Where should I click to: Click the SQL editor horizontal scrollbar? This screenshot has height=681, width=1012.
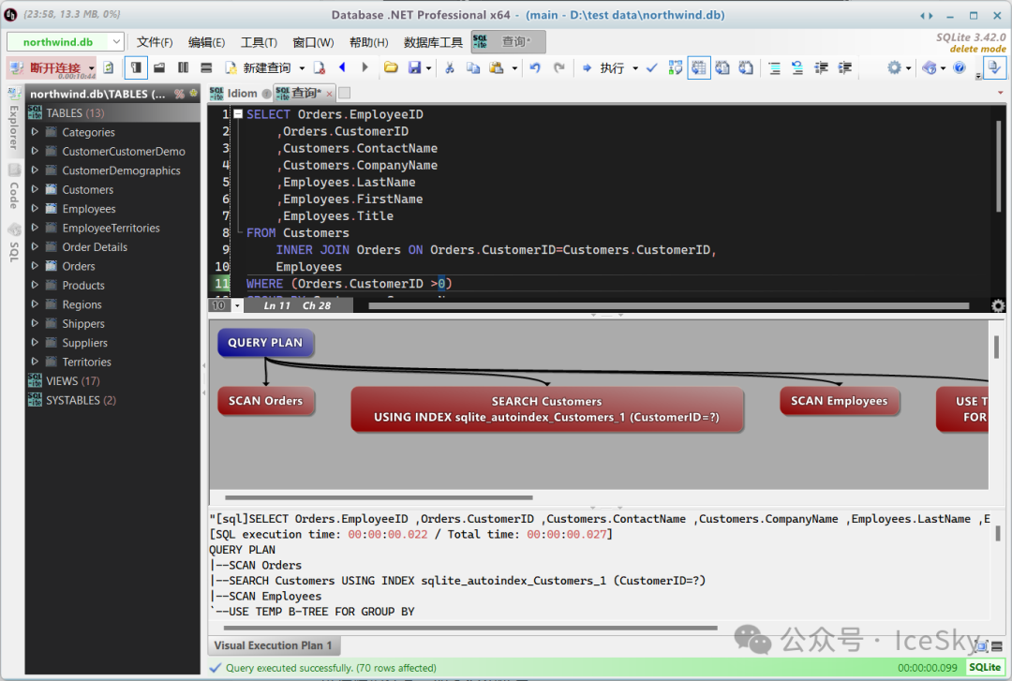click(656, 305)
